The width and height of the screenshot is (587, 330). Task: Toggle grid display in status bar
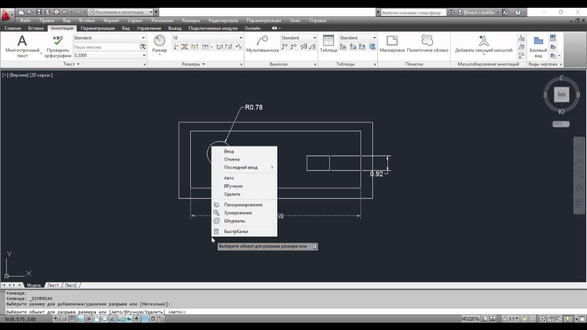point(72,319)
